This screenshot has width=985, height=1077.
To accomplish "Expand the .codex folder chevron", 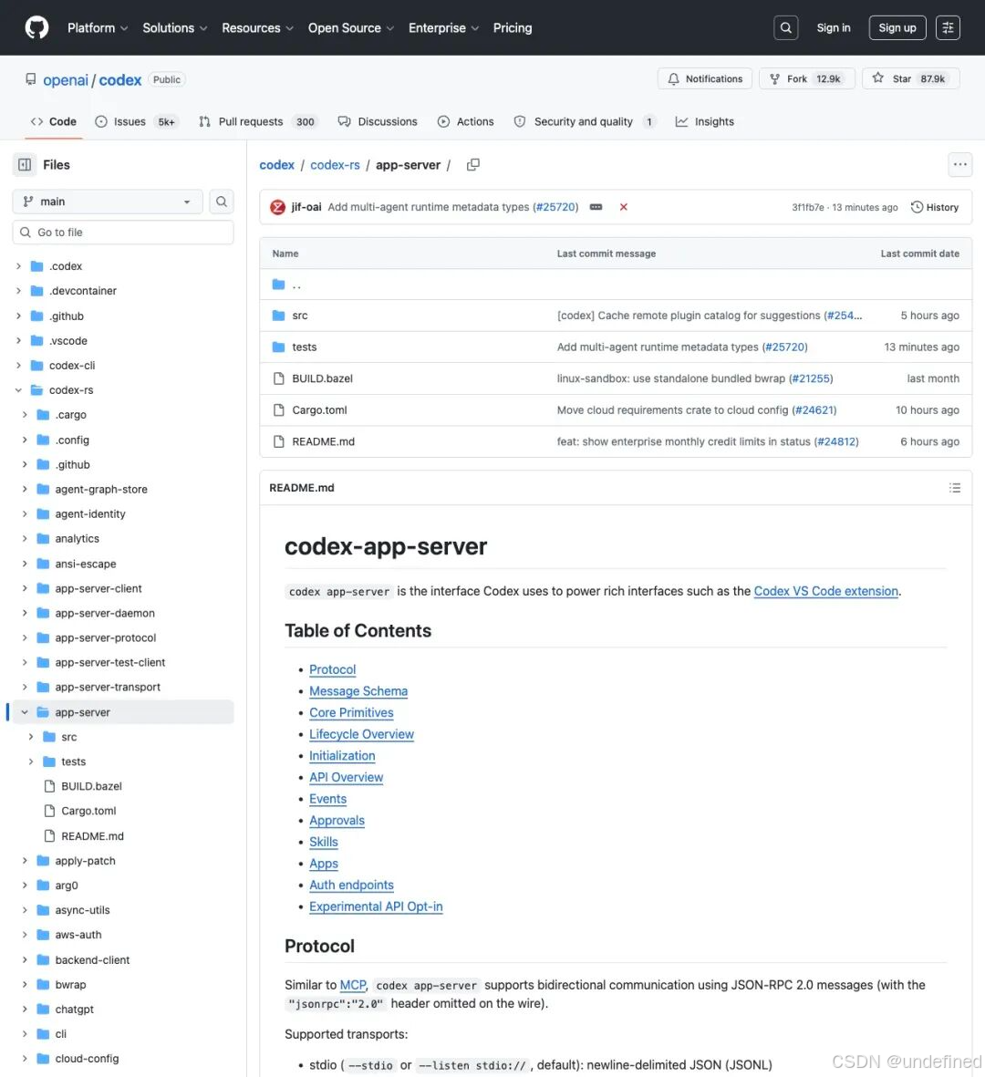I will tap(18, 265).
